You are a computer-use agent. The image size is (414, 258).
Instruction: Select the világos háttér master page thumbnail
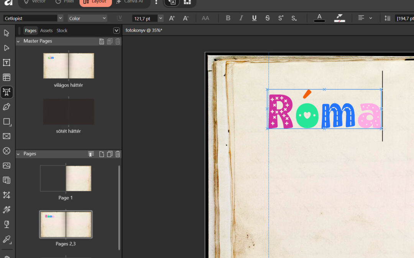click(x=69, y=66)
